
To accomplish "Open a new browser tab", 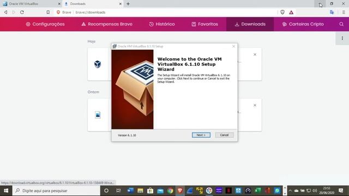I will tap(128, 4).
